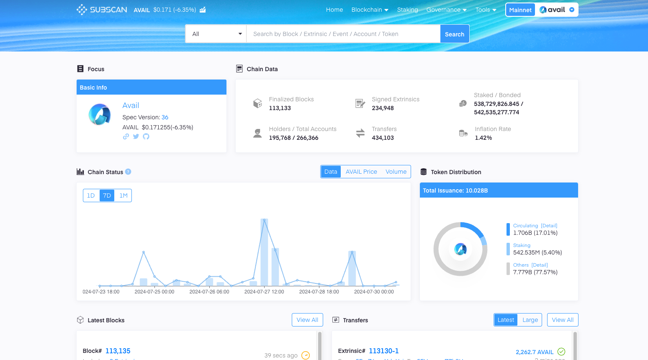Open the Staking menu item

407,10
